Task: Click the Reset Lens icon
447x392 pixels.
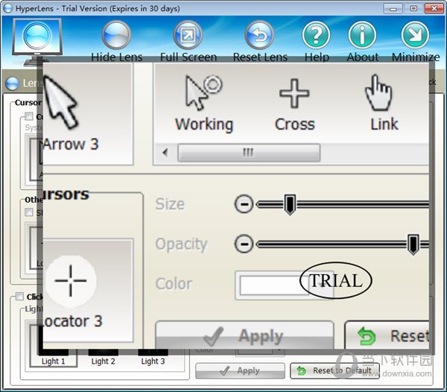Action: click(x=259, y=35)
